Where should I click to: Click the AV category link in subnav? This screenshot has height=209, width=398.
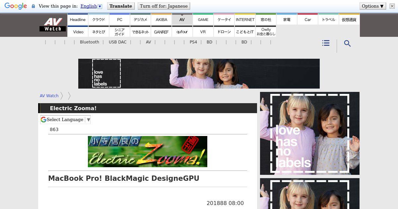[x=148, y=42]
